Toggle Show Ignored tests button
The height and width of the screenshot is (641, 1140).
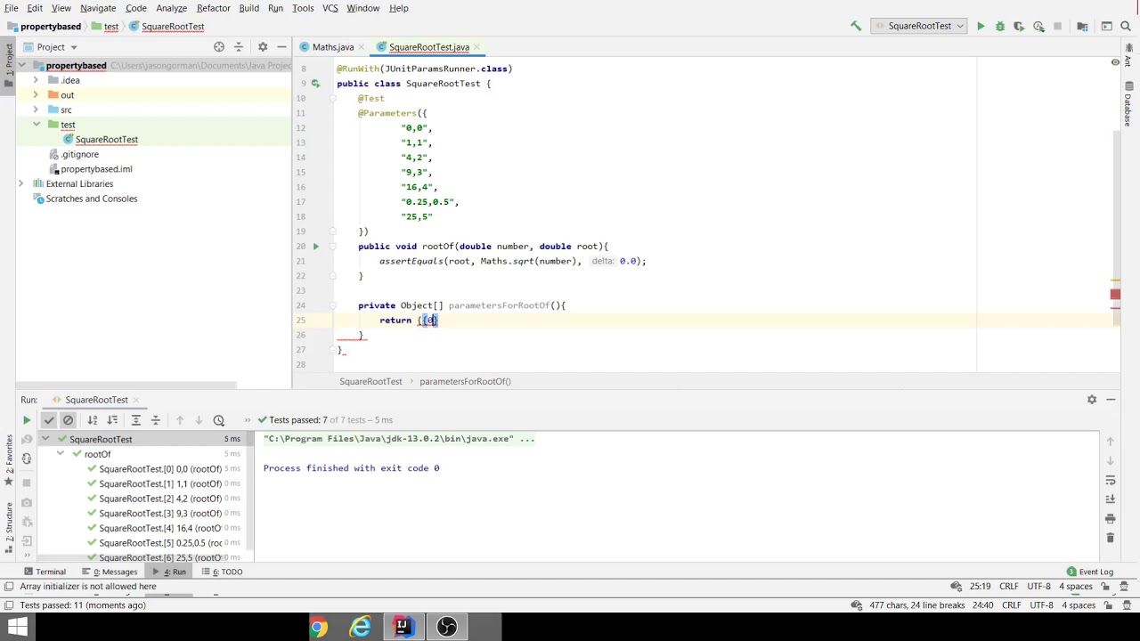pyautogui.click(x=68, y=420)
